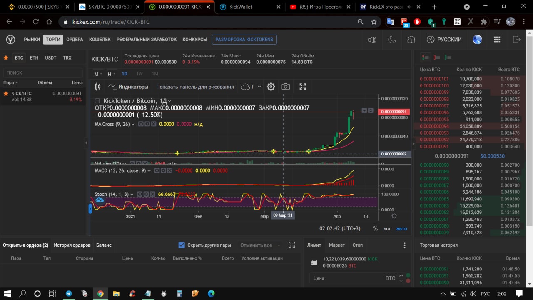Click Показать панель для рисования

tap(195, 87)
